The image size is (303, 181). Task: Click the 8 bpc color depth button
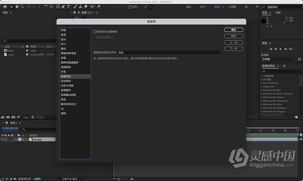pyautogui.click(x=26, y=117)
